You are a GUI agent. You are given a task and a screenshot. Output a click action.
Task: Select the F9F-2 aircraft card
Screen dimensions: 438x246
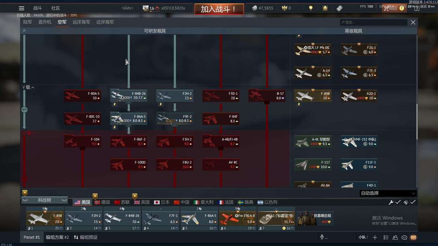pos(174,119)
